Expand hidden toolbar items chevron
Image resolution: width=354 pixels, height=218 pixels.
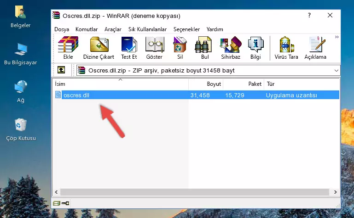pyautogui.click(x=337, y=37)
